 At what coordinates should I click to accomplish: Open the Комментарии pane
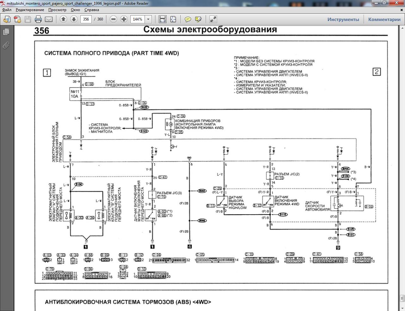click(x=384, y=19)
